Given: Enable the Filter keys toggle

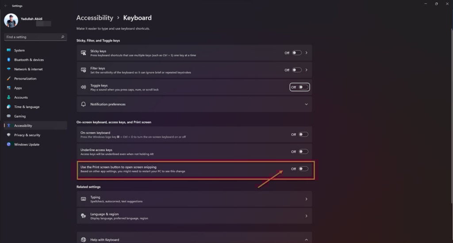Looking at the screenshot, I should point(297,70).
